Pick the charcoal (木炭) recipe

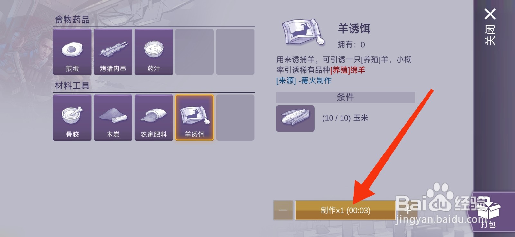click(113, 118)
